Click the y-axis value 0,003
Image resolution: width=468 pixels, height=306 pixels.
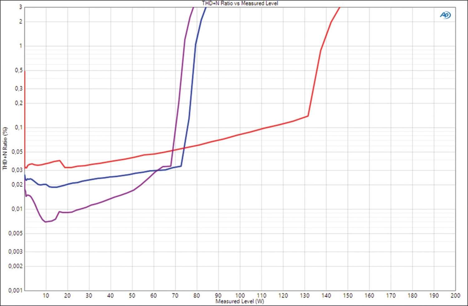pyautogui.click(x=16, y=252)
